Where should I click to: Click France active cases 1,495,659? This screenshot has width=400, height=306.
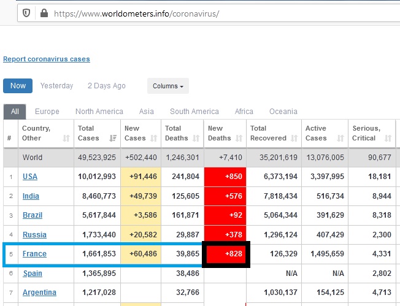pyautogui.click(x=327, y=254)
